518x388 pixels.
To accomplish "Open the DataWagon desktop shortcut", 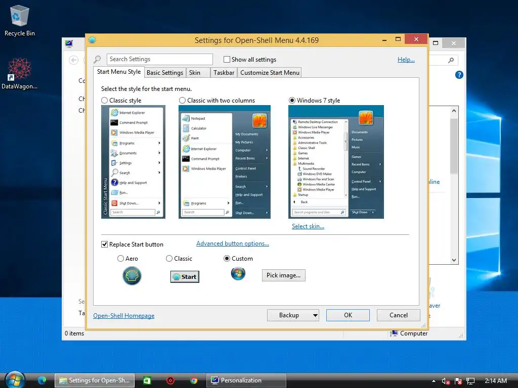I will tap(20, 74).
